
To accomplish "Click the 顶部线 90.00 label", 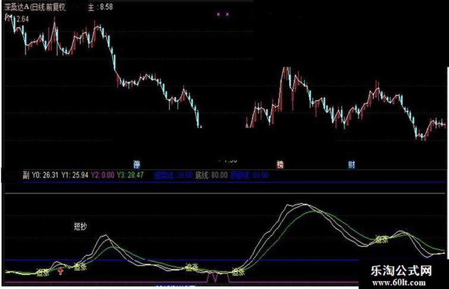I will pyautogui.click(x=249, y=175).
